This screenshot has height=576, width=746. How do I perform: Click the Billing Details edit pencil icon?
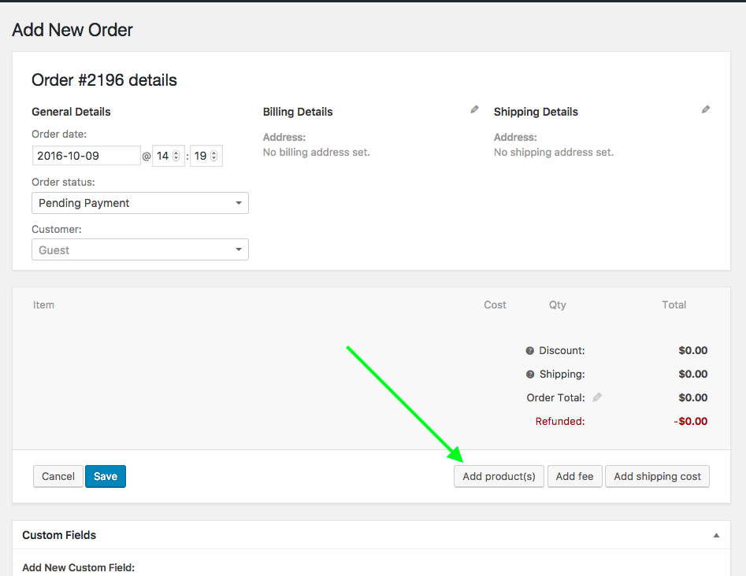tap(474, 110)
